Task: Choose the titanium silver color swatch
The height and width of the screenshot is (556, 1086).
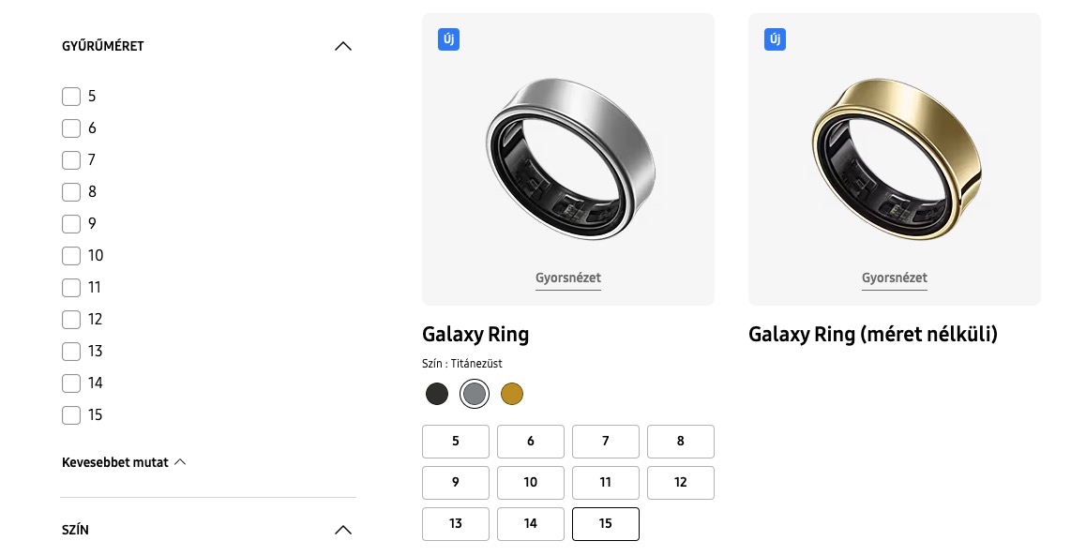Action: pyautogui.click(x=475, y=395)
